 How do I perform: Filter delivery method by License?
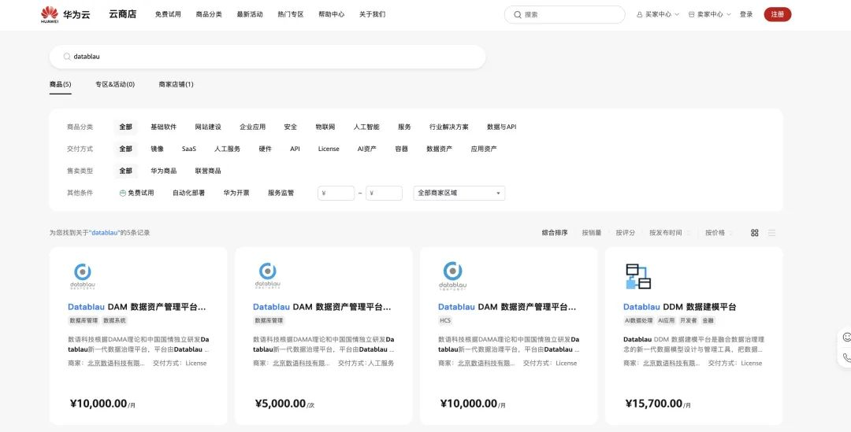coord(329,149)
